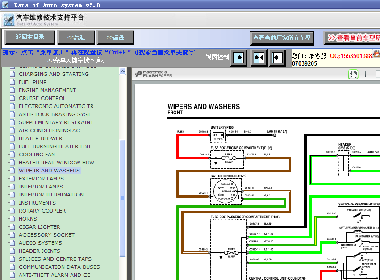Click the document icon beside COOLING FAN
380x280 pixels.
13,155
